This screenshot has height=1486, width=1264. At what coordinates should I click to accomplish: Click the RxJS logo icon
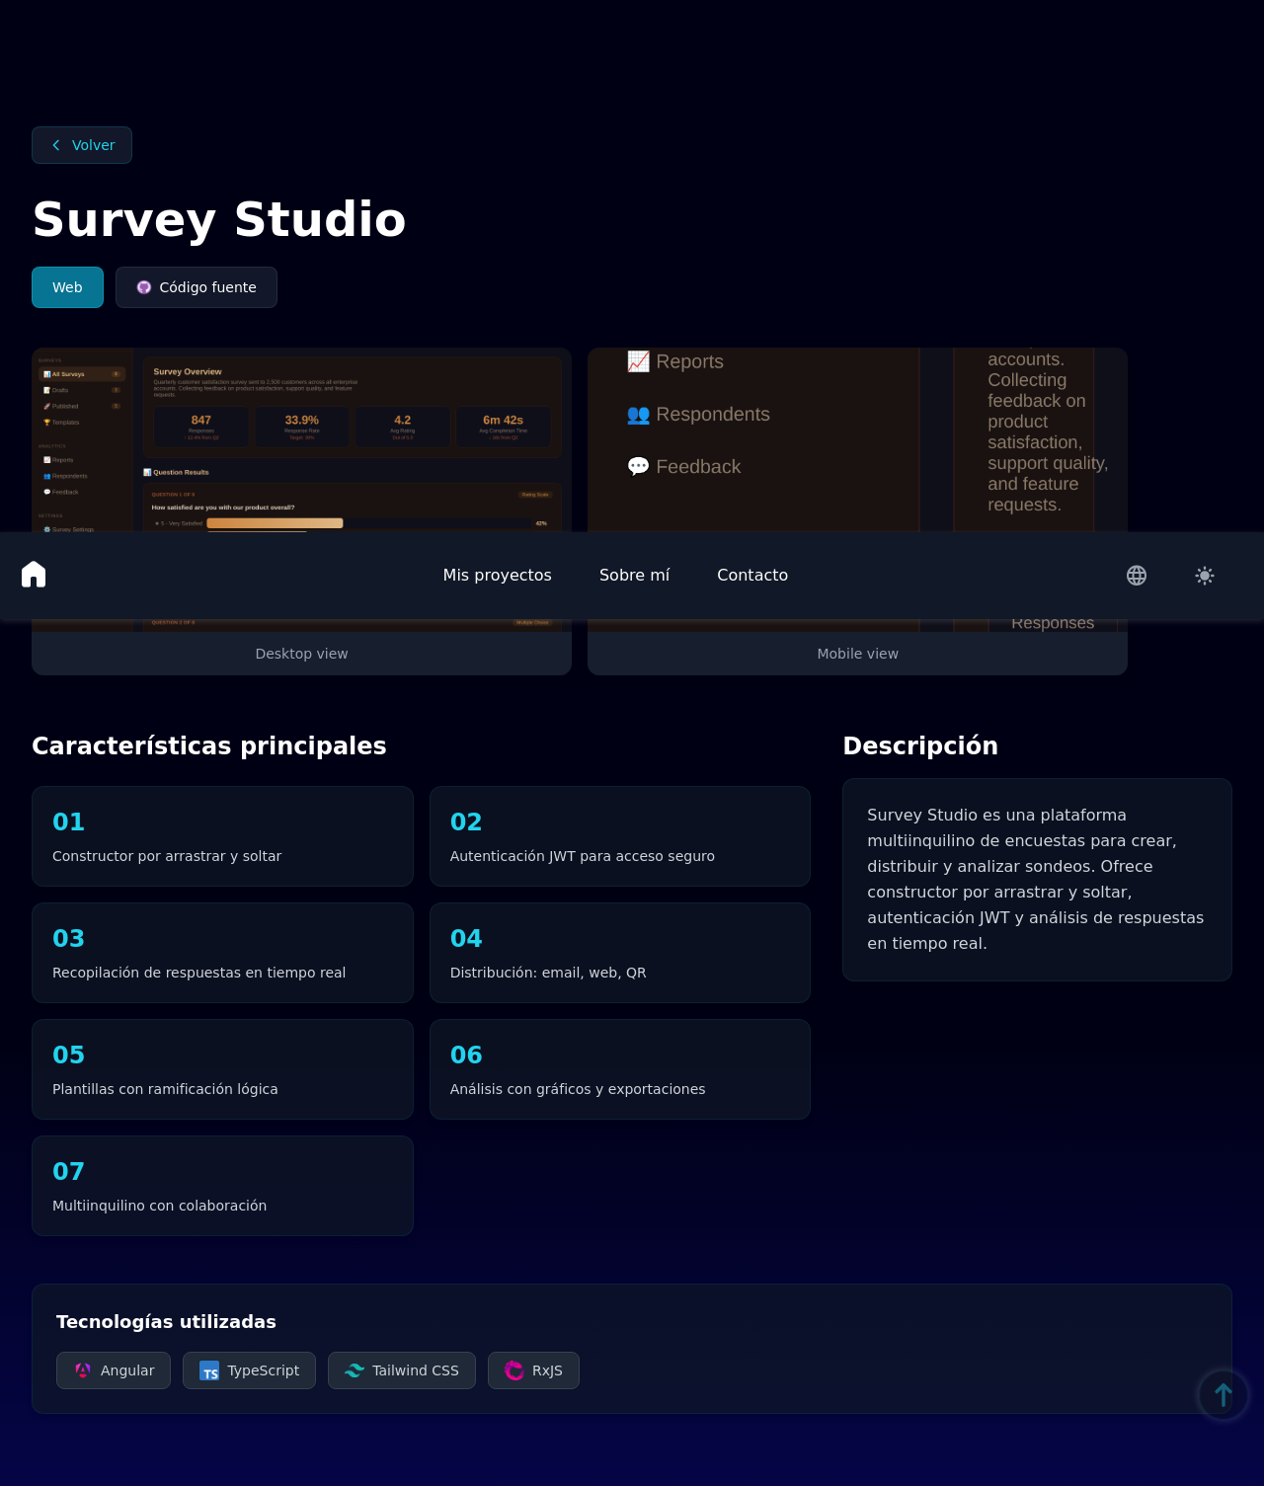(514, 1370)
